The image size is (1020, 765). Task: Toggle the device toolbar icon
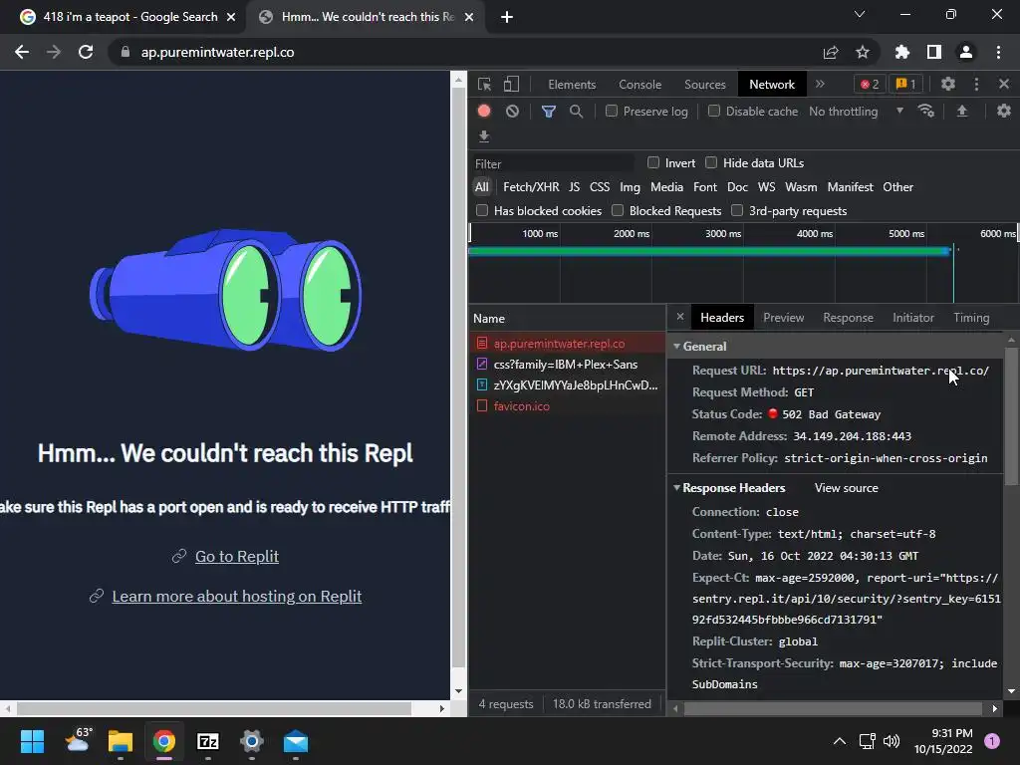pos(511,84)
